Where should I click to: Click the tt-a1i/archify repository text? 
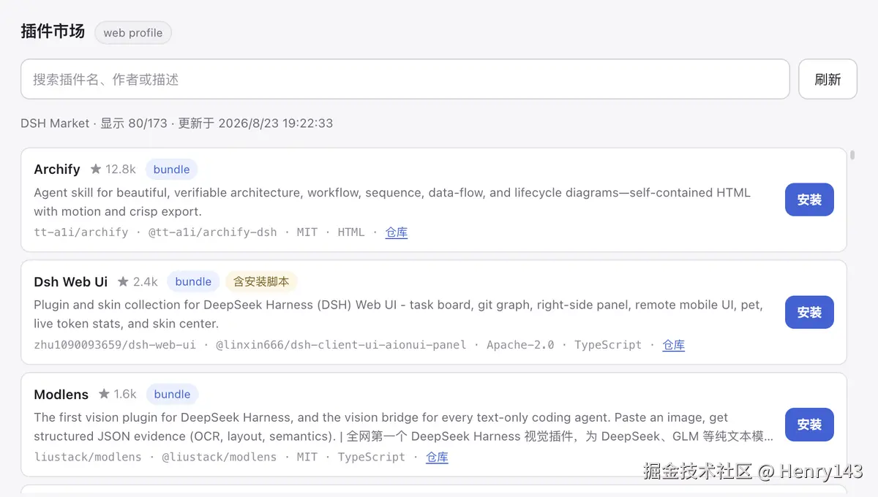click(80, 232)
